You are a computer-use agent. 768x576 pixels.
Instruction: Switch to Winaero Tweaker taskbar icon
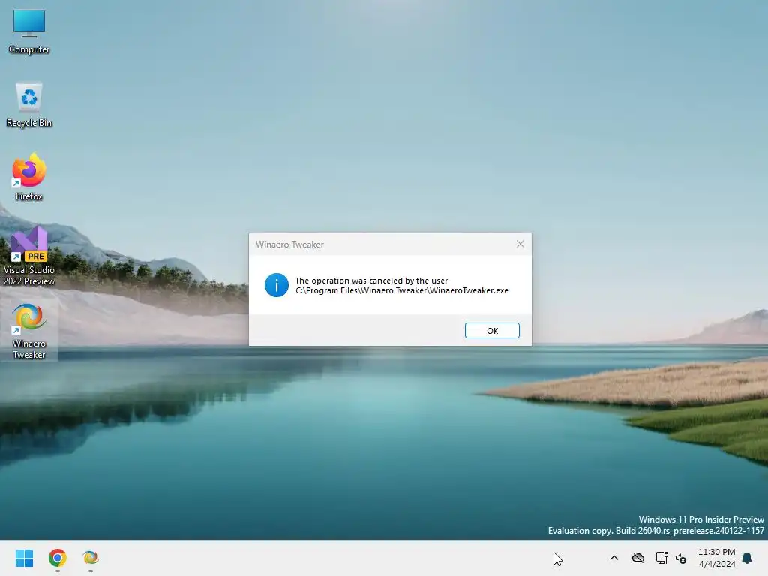click(90, 558)
